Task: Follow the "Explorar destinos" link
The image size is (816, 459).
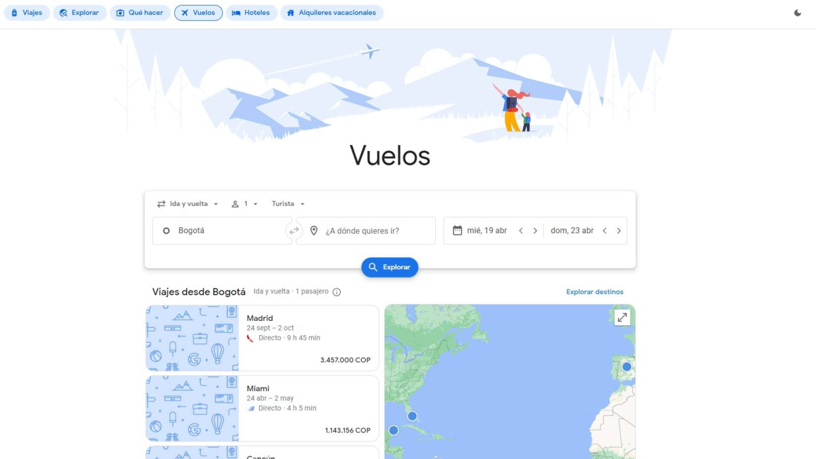Action: 595,292
